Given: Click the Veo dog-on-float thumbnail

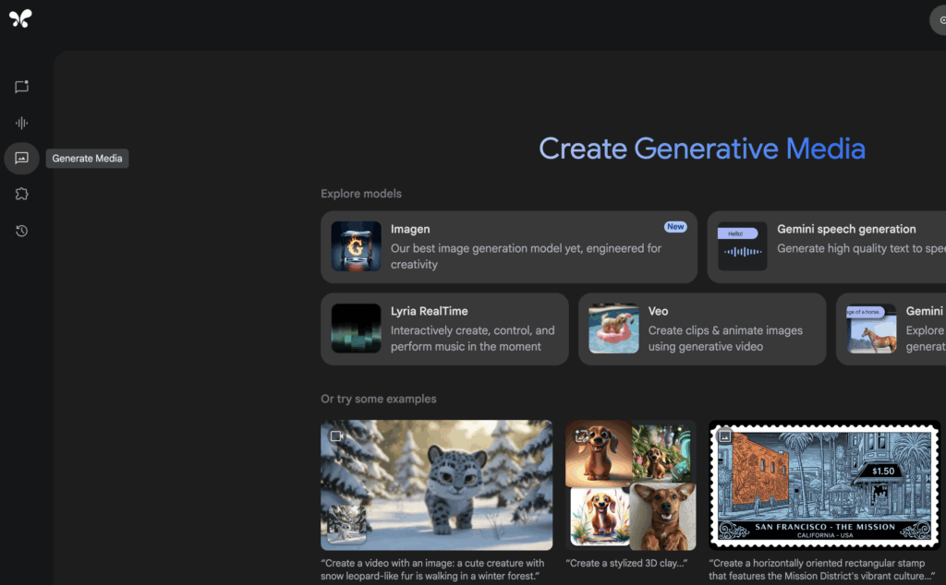Looking at the screenshot, I should click(x=613, y=328).
